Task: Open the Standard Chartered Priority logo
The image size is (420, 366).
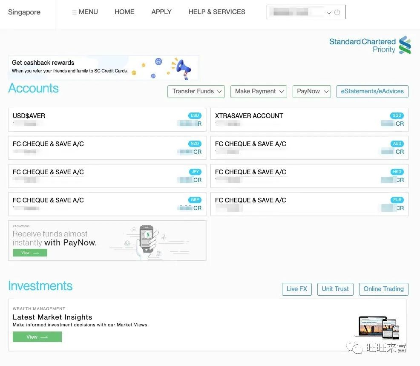Action: [370, 45]
